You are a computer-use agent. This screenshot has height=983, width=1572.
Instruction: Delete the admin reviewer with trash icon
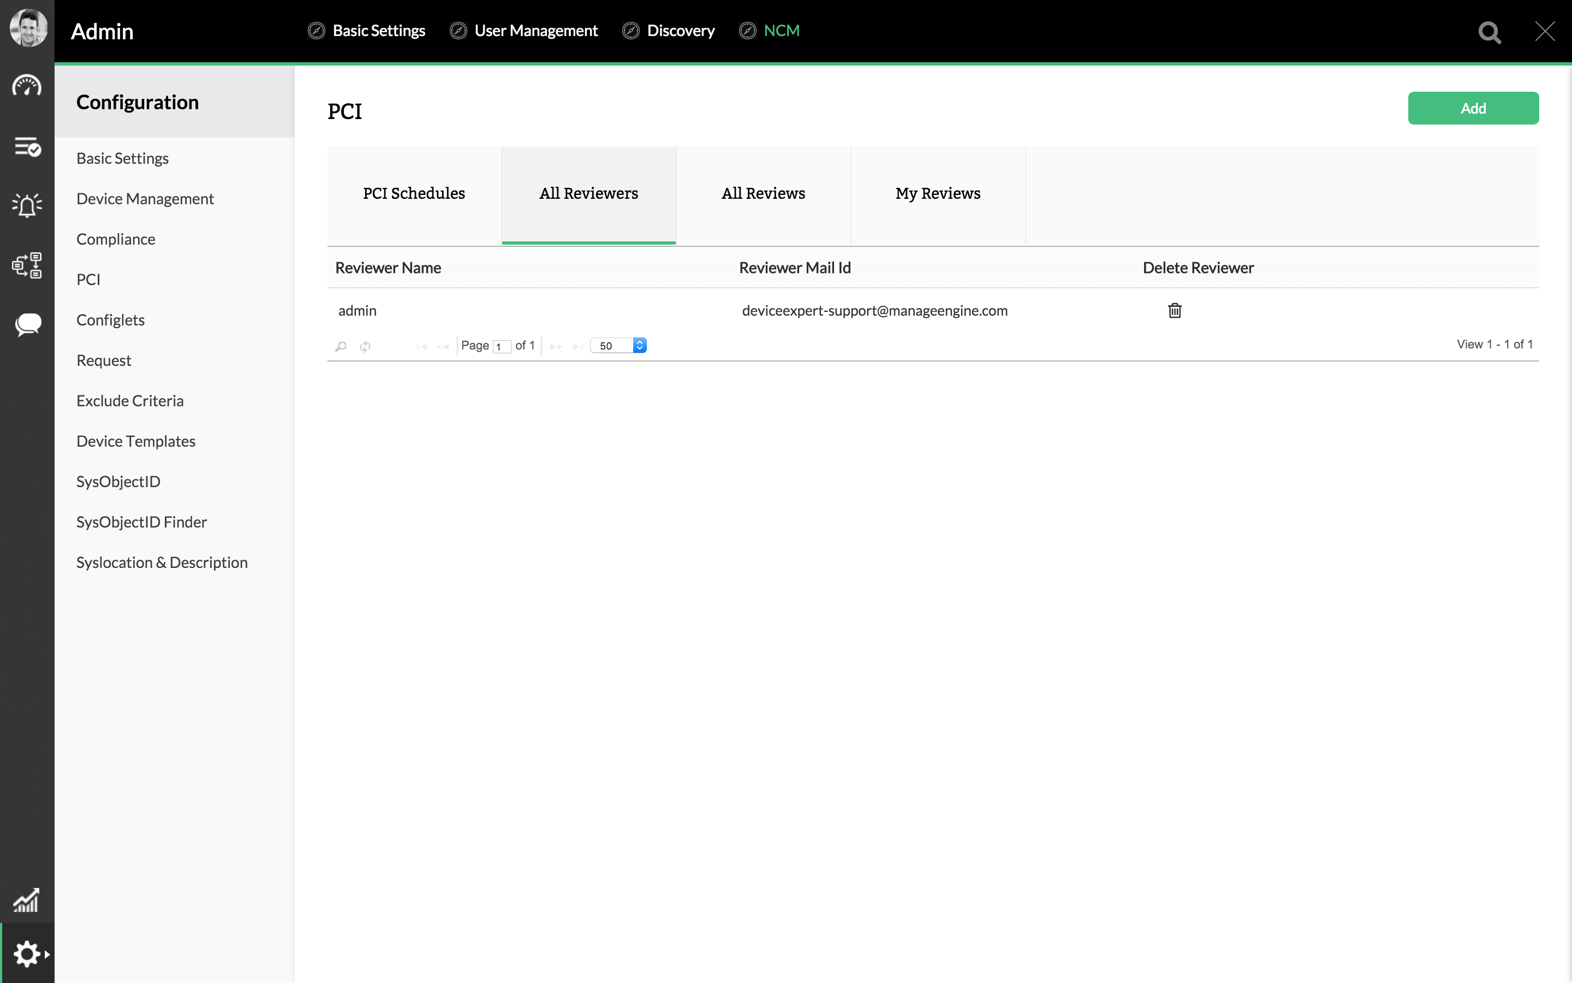[1175, 311]
